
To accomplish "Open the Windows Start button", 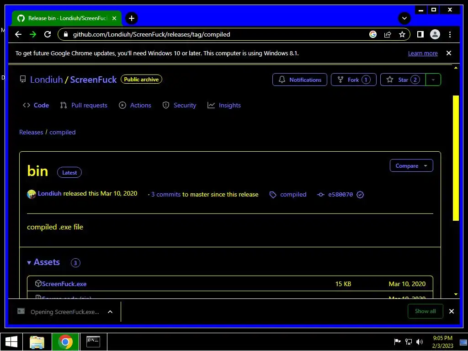I will (11, 342).
